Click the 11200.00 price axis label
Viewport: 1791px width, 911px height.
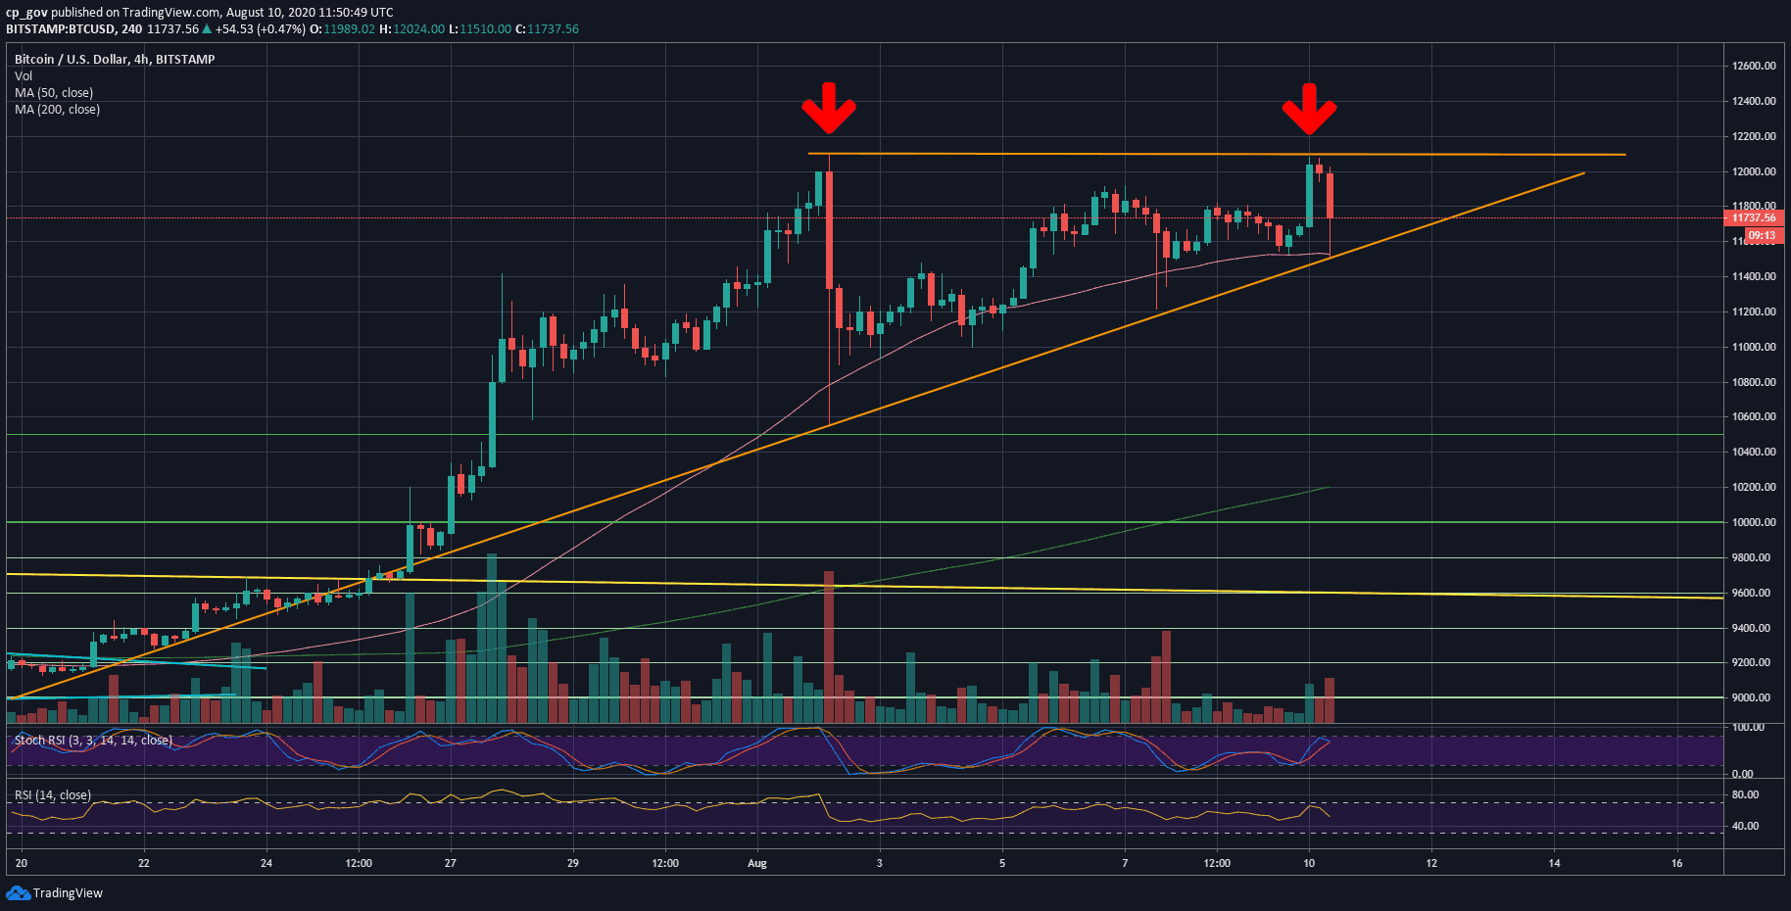(x=1754, y=312)
